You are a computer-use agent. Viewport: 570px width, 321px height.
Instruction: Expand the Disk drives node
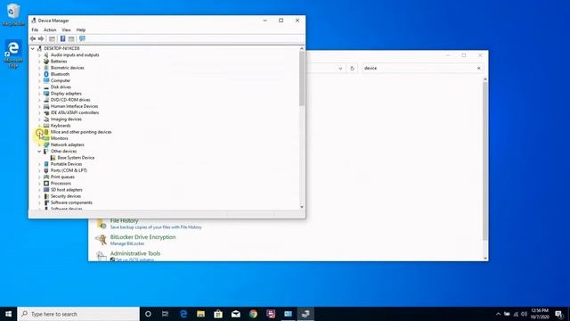point(39,87)
